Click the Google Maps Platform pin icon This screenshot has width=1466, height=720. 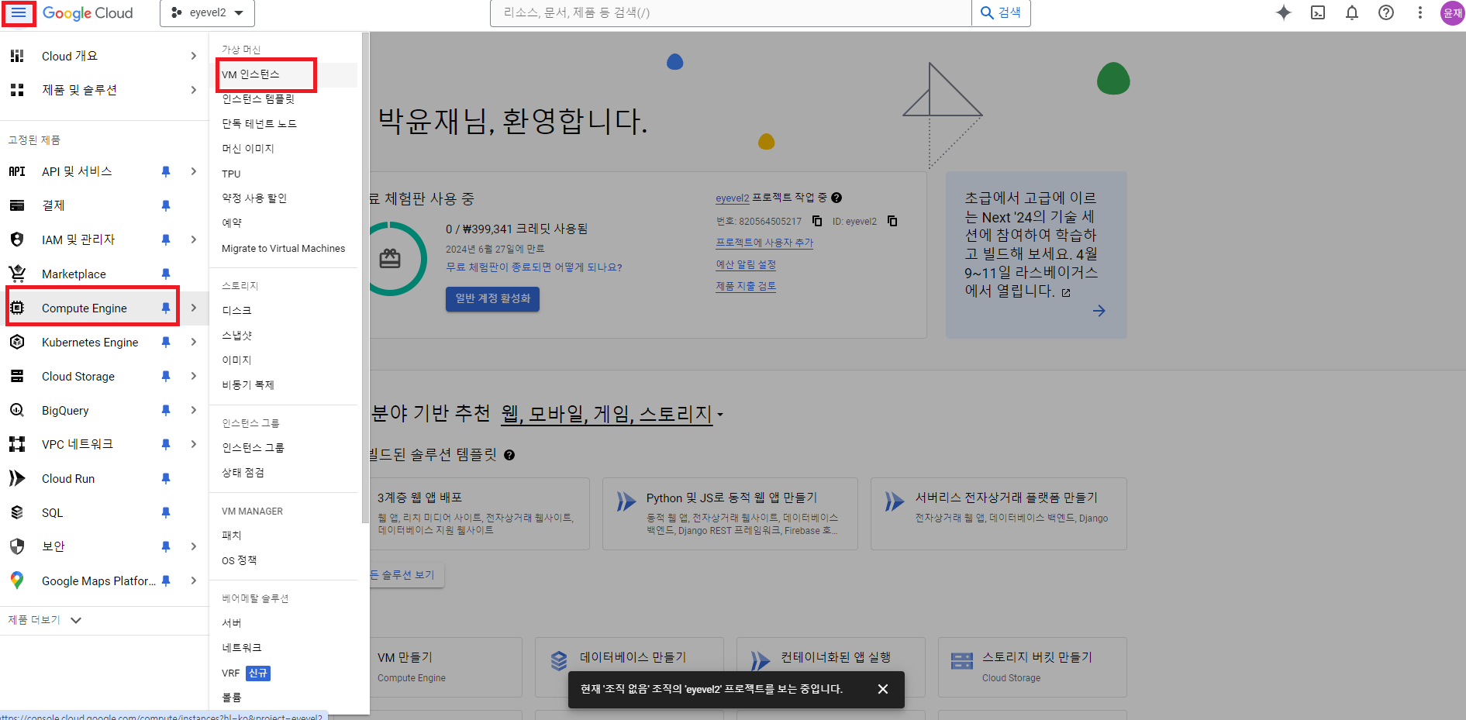pyautogui.click(x=17, y=580)
